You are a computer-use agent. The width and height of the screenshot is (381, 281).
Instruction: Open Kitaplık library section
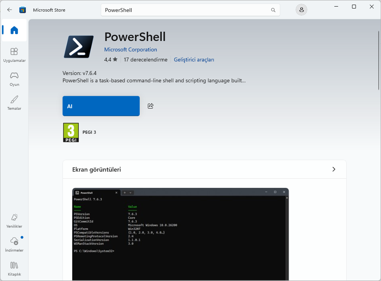pos(14,269)
